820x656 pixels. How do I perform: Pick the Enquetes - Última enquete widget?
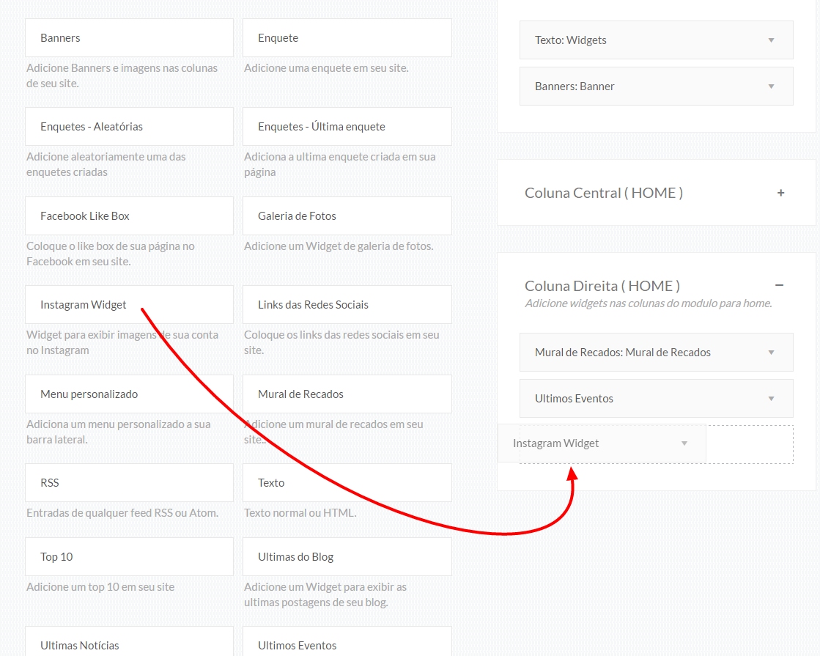point(347,127)
